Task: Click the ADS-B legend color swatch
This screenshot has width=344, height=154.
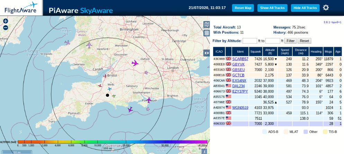Action: click(265, 132)
